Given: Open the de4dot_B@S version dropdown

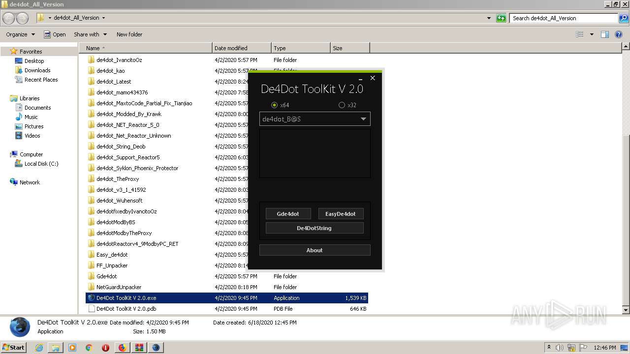Looking at the screenshot, I should point(315,119).
